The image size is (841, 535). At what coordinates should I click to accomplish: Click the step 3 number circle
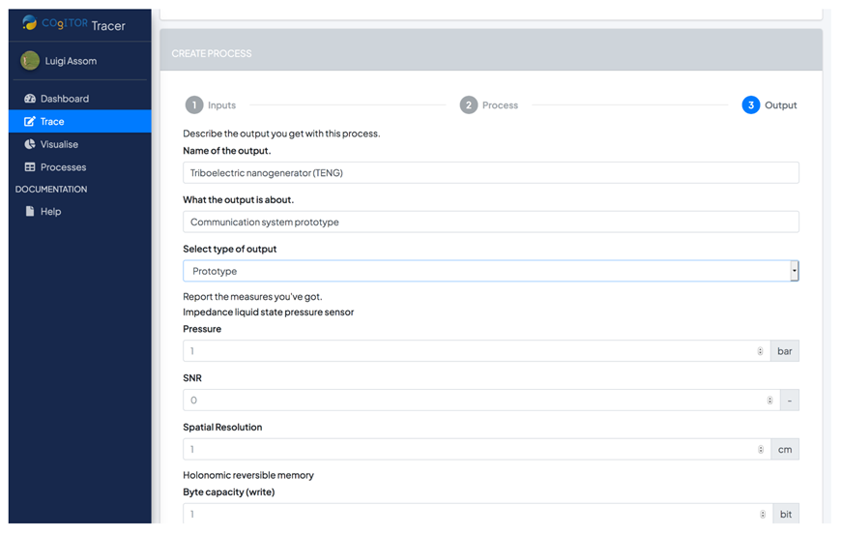750,105
